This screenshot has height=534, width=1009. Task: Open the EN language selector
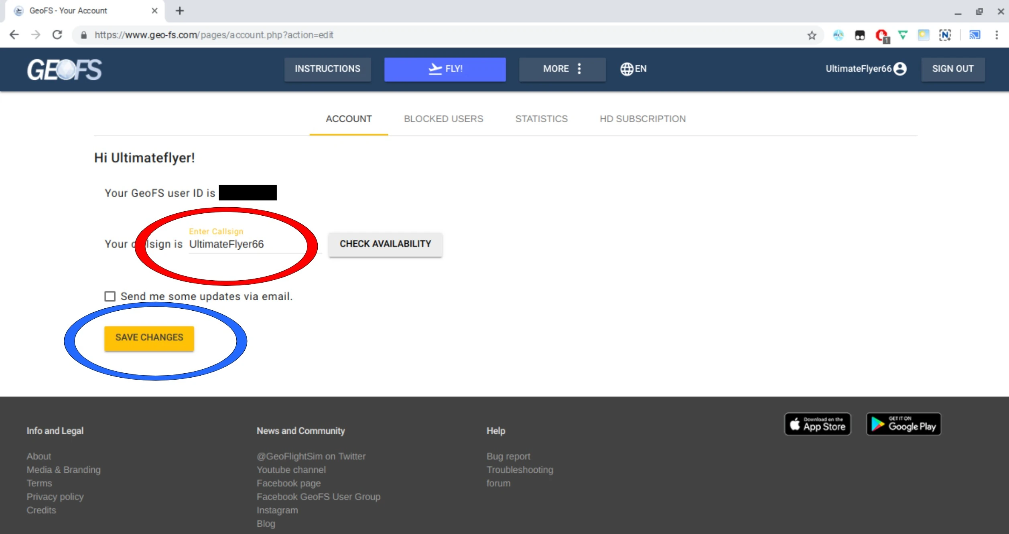click(x=633, y=69)
